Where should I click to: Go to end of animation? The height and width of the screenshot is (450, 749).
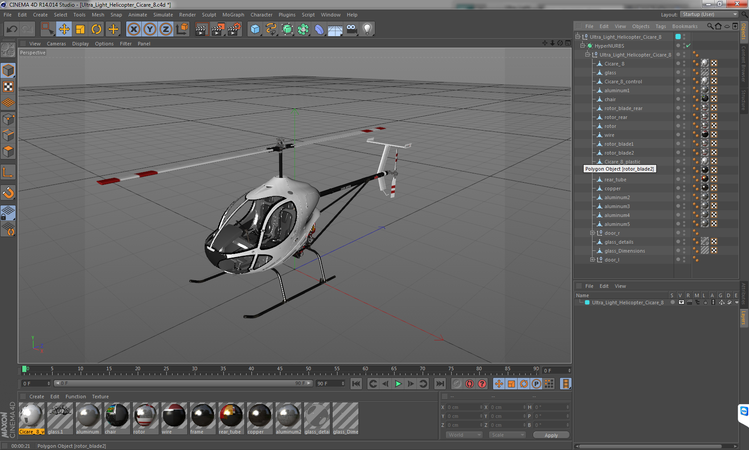[440, 384]
